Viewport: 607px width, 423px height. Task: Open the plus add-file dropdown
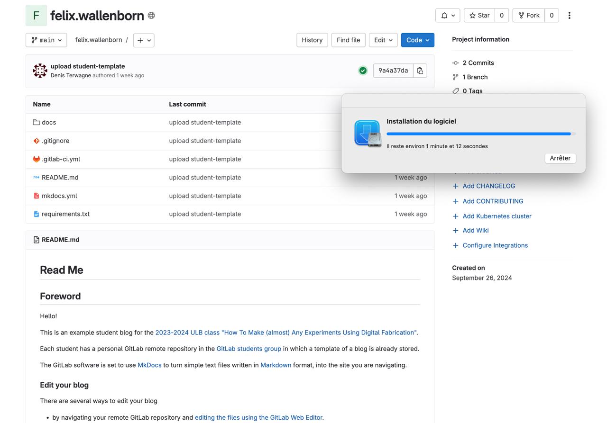coord(144,40)
